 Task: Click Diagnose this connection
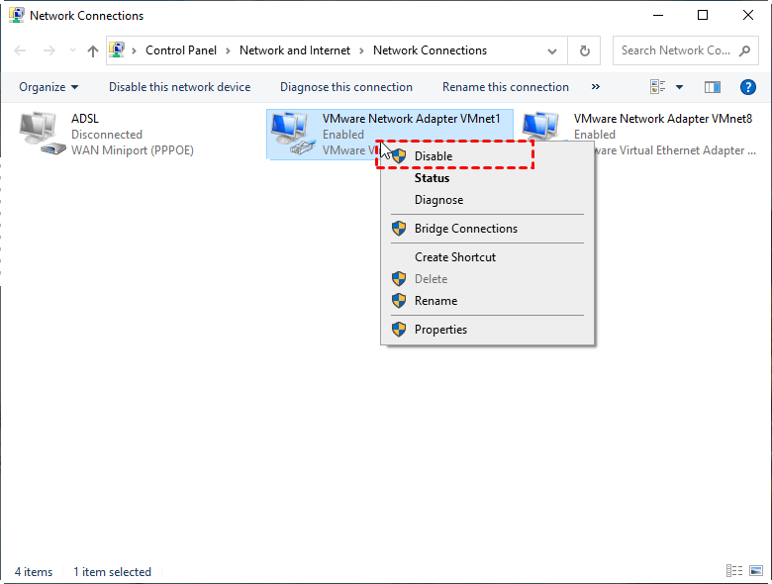click(346, 87)
